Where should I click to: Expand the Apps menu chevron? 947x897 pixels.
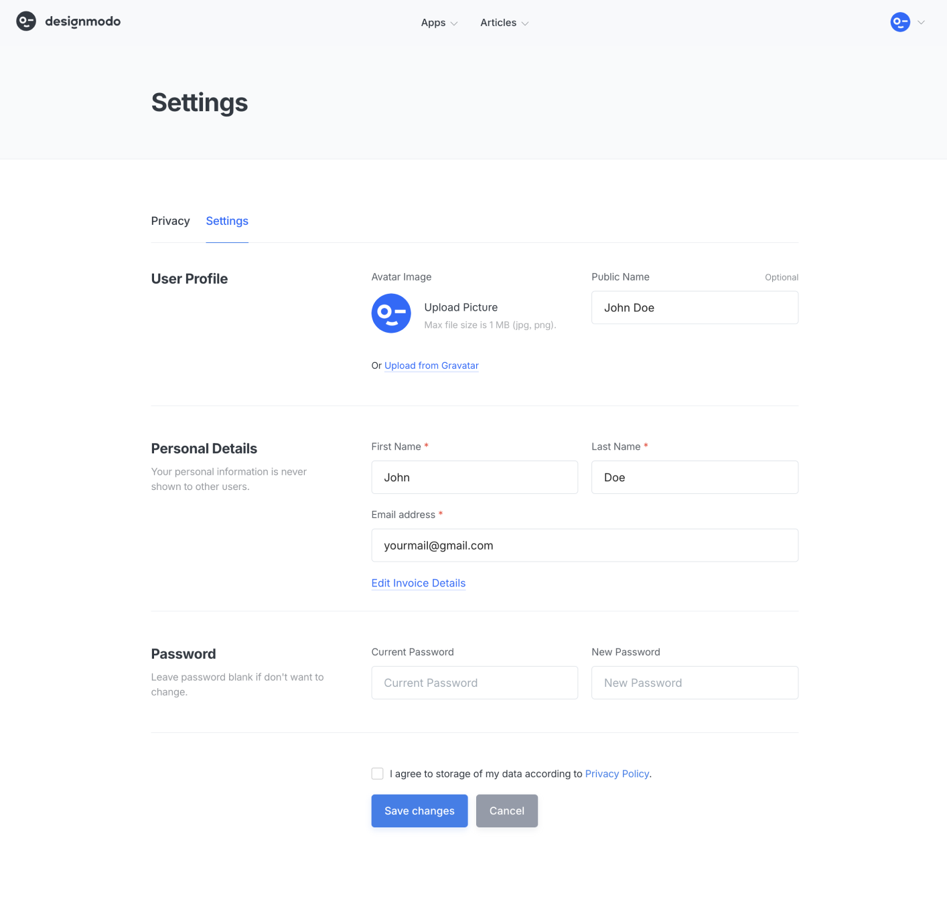pyautogui.click(x=454, y=23)
